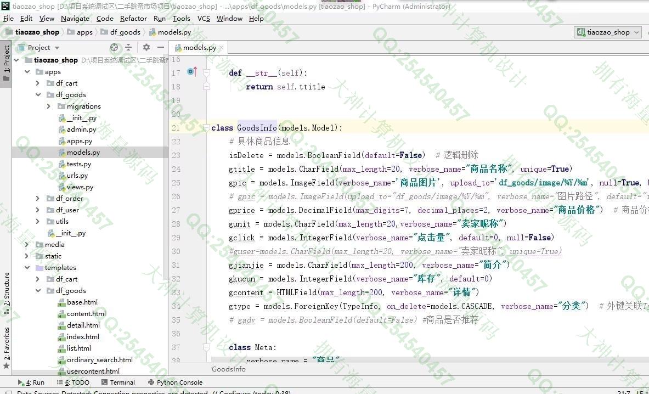Open the View menu
Image resolution: width=649 pixels, height=394 pixels.
click(x=47, y=18)
